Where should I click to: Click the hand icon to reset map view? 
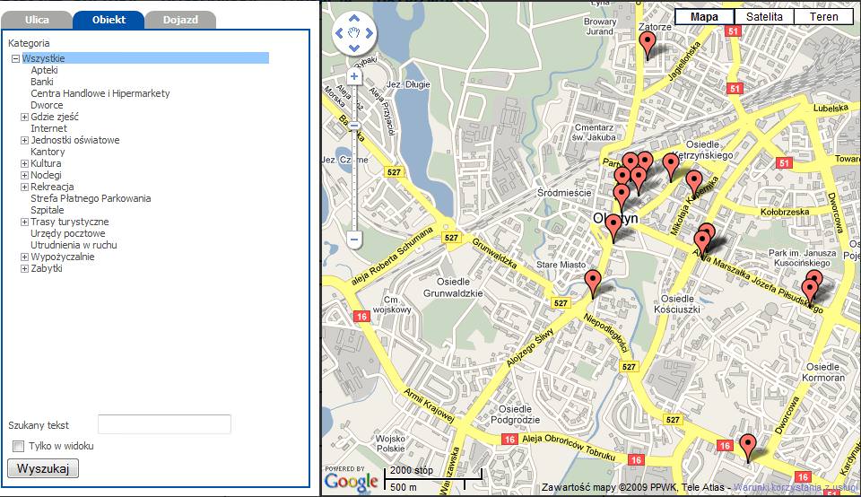[x=354, y=34]
